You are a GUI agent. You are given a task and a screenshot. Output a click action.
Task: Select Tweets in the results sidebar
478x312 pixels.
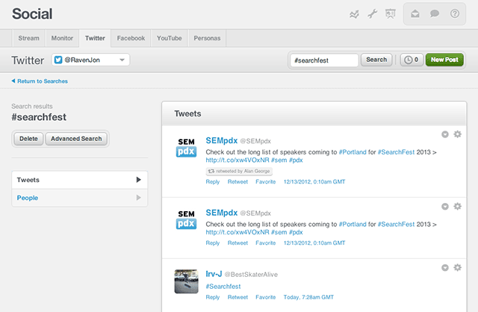(x=80, y=180)
